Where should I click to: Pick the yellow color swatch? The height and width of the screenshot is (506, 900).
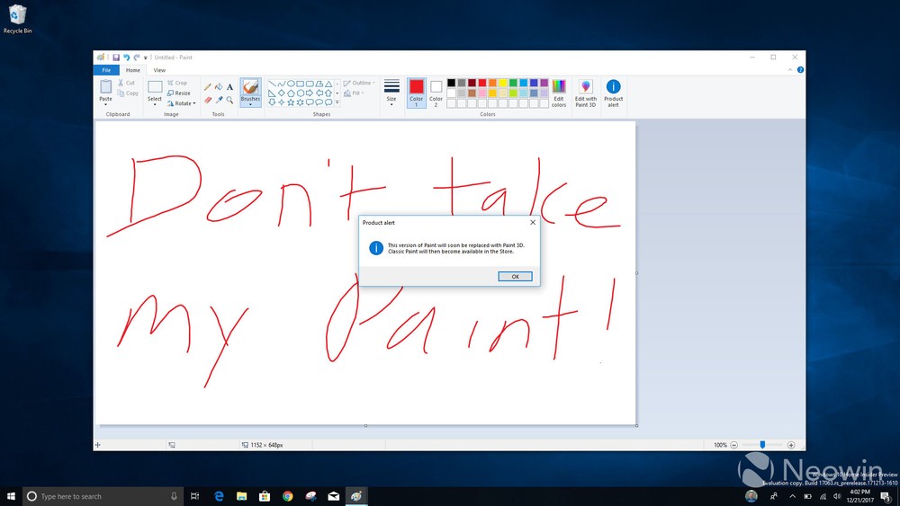click(x=503, y=83)
